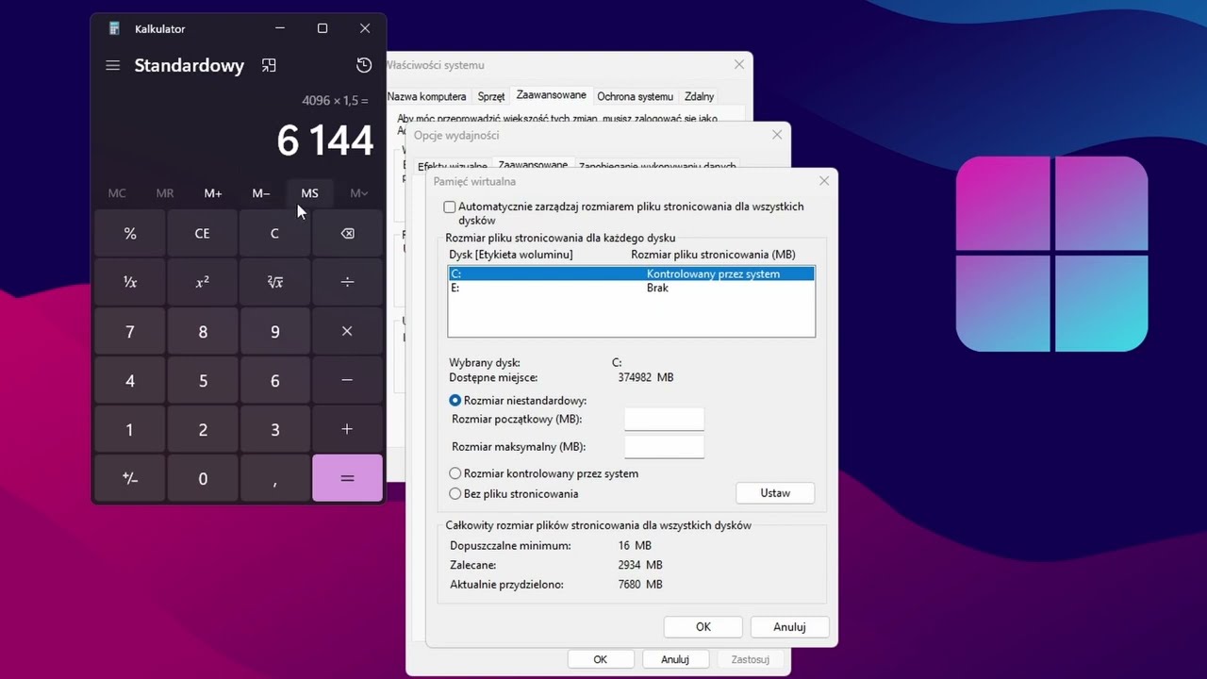Click the plus/minus sign toggle key
This screenshot has width=1207, height=679.
pyautogui.click(x=130, y=478)
